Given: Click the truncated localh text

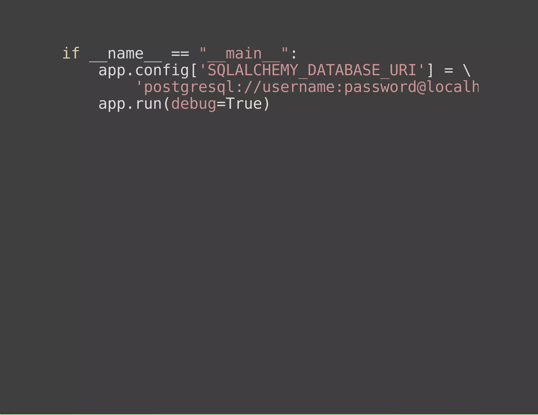Looking at the screenshot, I should click(x=453, y=87).
